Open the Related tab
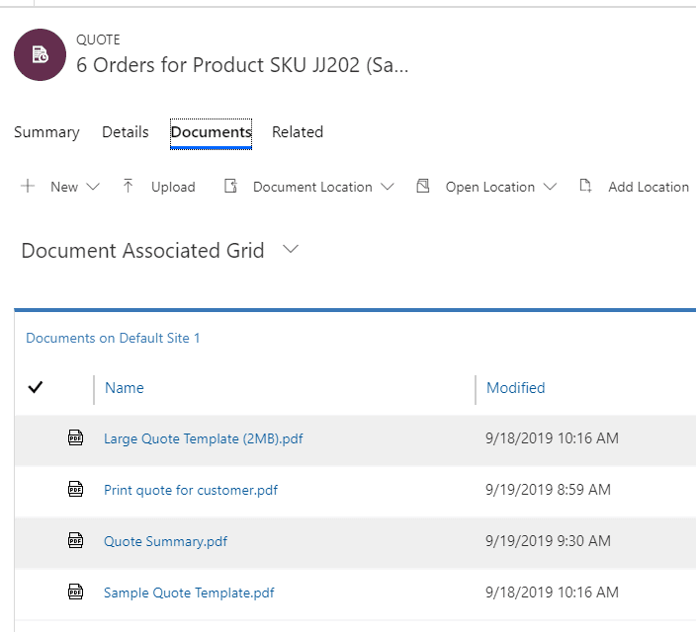 [298, 132]
